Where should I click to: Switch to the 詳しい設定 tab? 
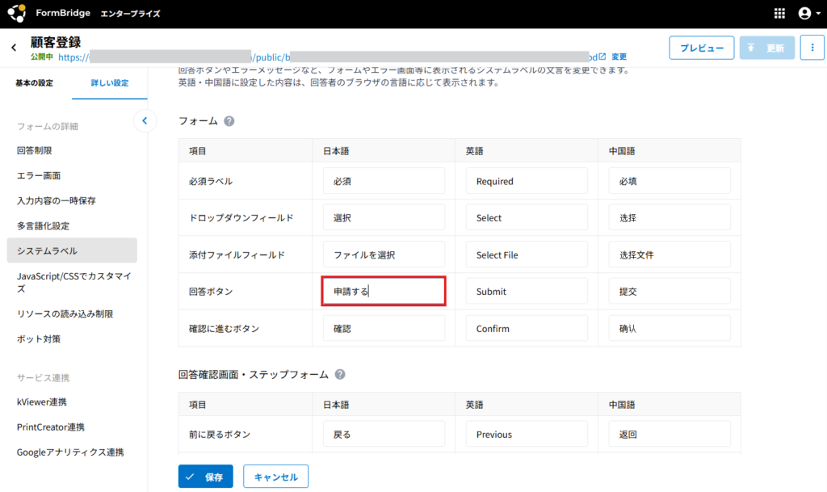(109, 83)
